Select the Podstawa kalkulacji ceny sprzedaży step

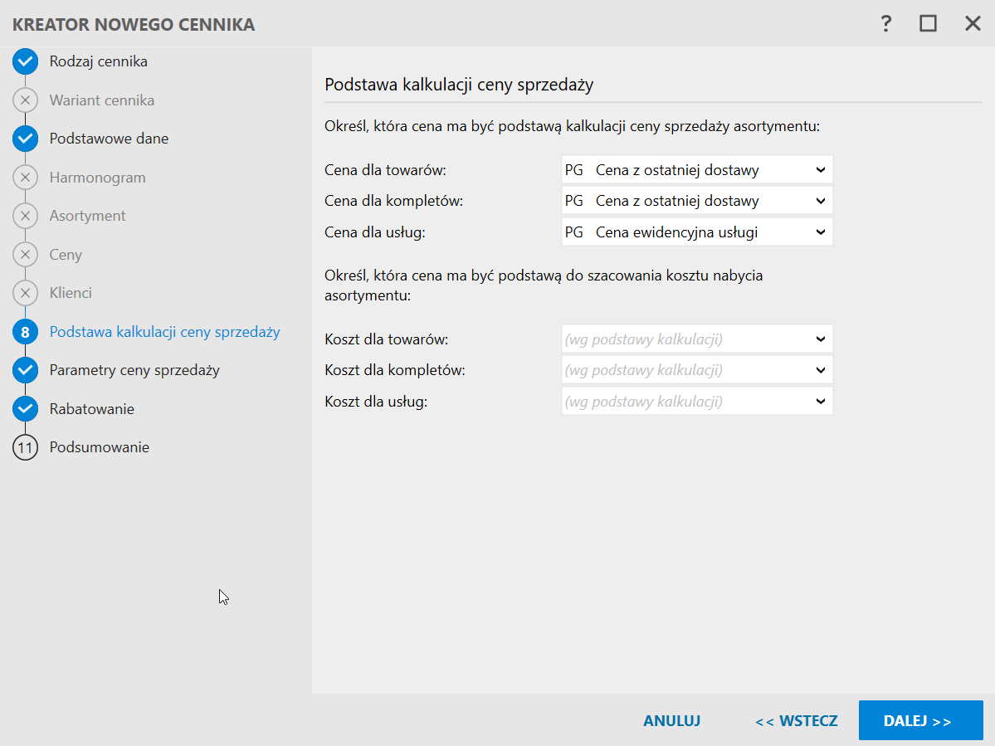[x=165, y=332]
